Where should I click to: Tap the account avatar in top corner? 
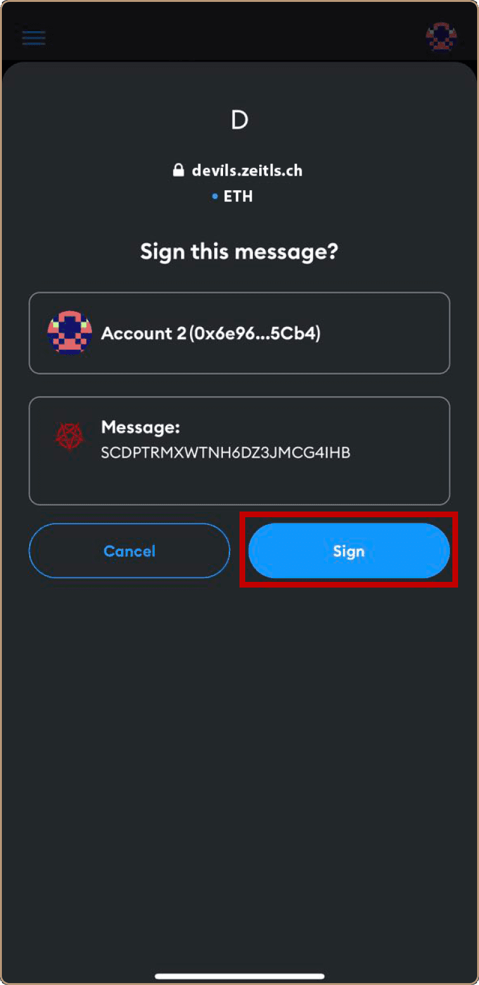(441, 37)
